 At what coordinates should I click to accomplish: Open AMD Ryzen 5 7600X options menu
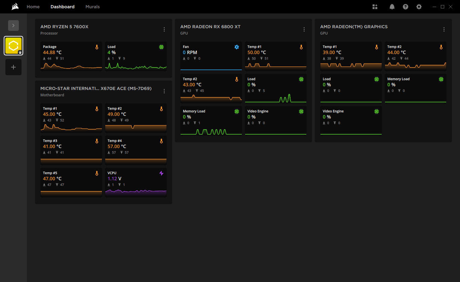coord(164,30)
